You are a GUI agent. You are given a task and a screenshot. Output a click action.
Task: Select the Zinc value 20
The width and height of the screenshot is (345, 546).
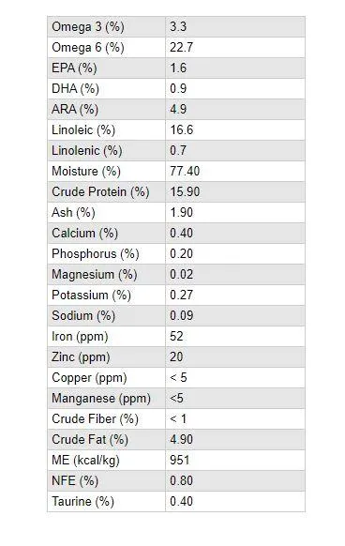[176, 356]
